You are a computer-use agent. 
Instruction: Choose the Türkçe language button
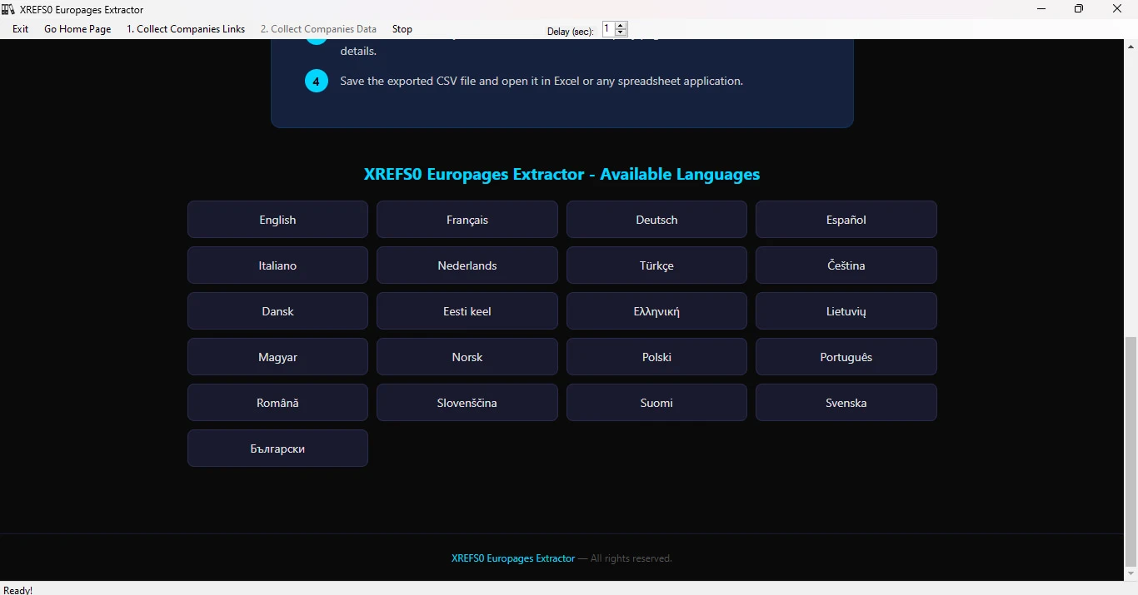[x=656, y=265]
